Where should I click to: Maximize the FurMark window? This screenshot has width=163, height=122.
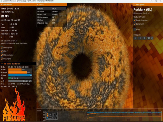pos(156,1)
